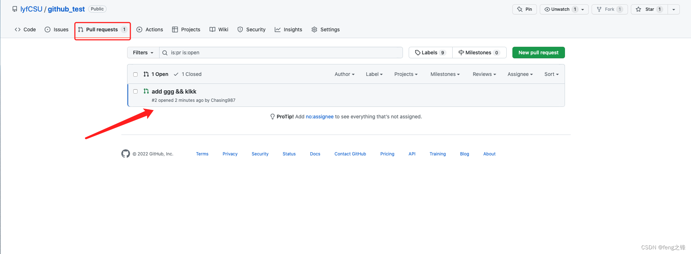Open the Pull requests tab

[x=103, y=30]
